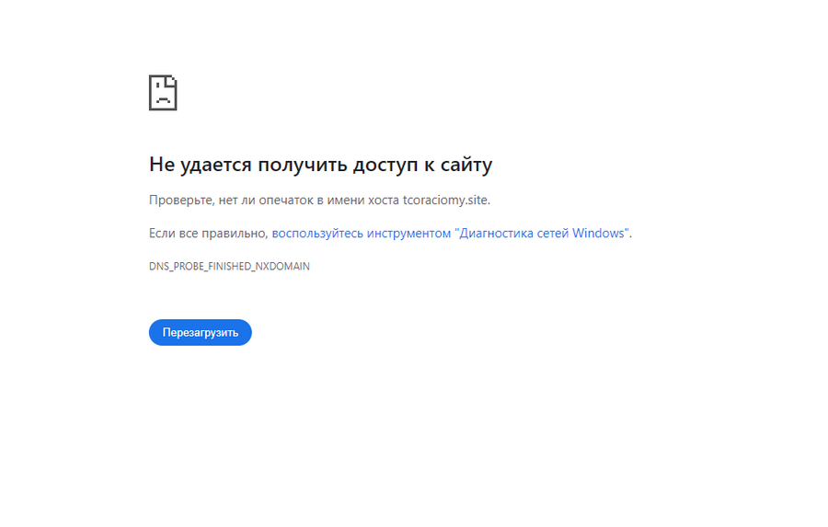This screenshot has width=828, height=527.
Task: Click the word "Windows" in the diagnostics link
Action: click(599, 234)
